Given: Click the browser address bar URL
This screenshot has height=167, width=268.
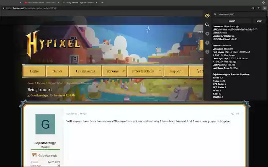Looking at the screenshot, I should tap(31, 8).
